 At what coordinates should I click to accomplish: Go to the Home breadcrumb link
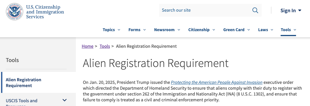(x=87, y=46)
